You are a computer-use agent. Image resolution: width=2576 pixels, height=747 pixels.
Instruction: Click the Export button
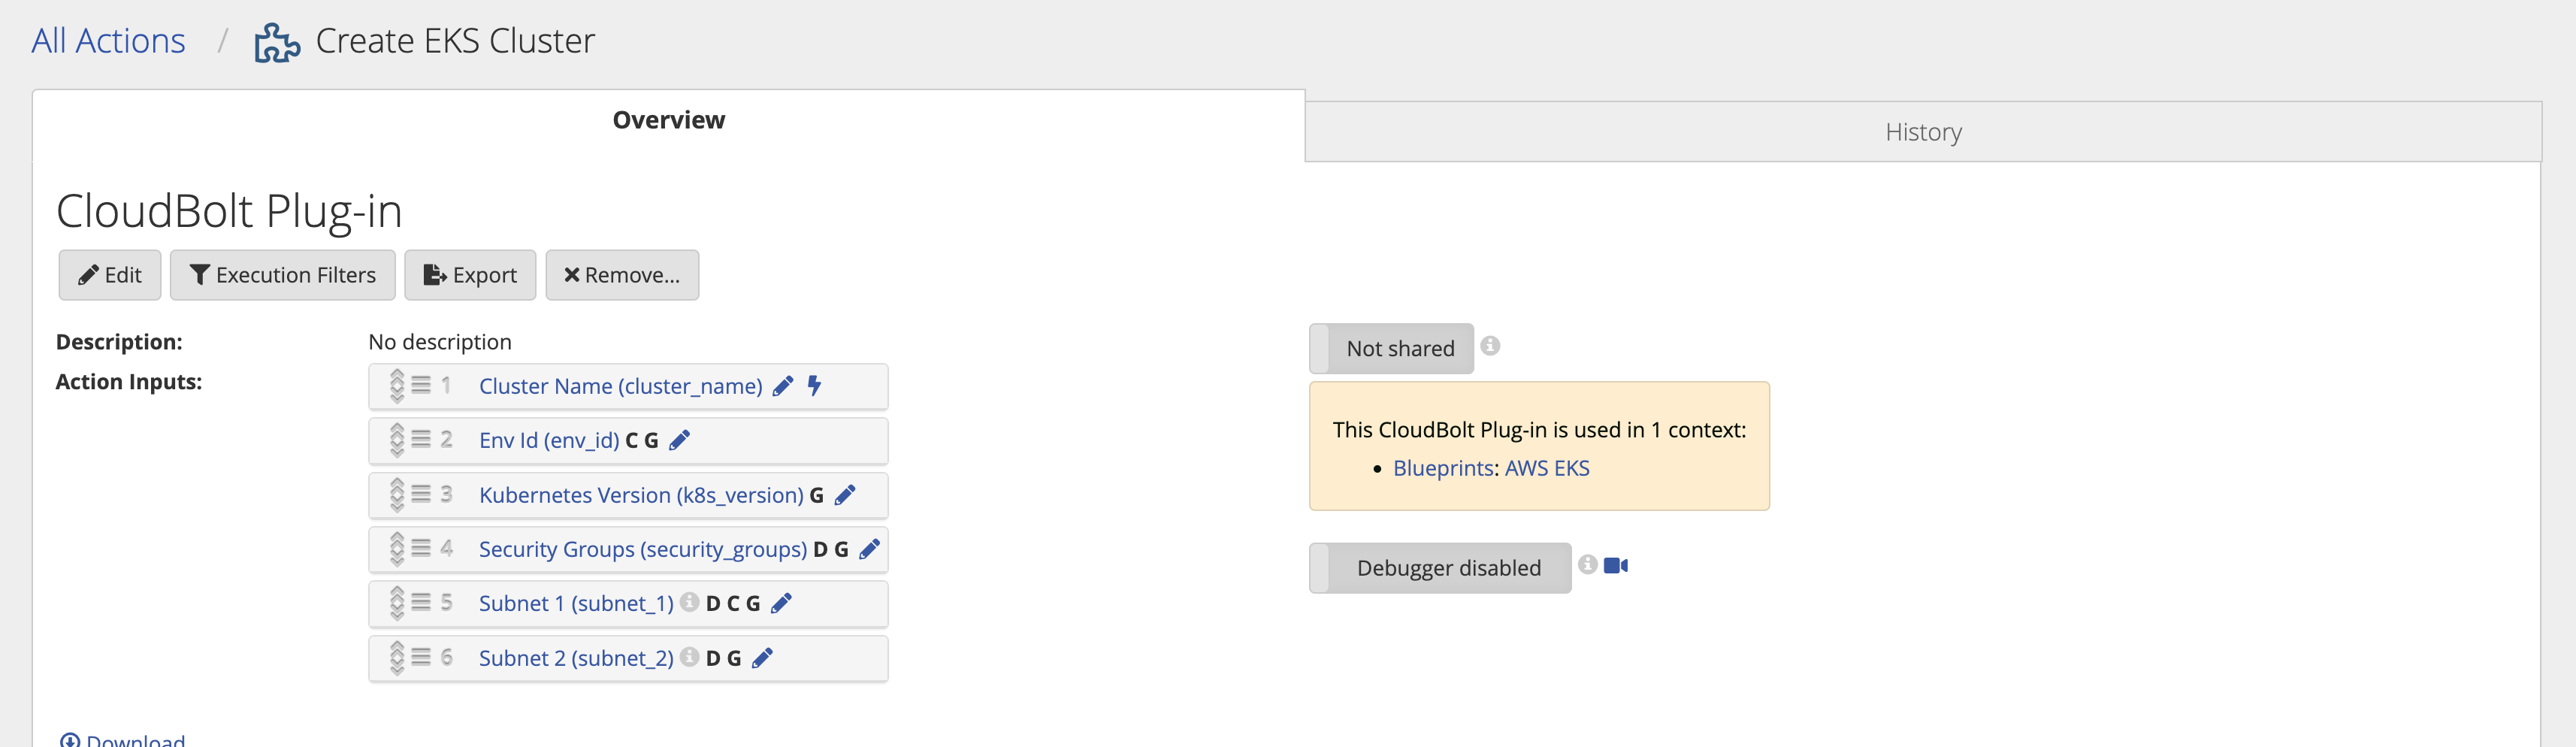coord(470,275)
